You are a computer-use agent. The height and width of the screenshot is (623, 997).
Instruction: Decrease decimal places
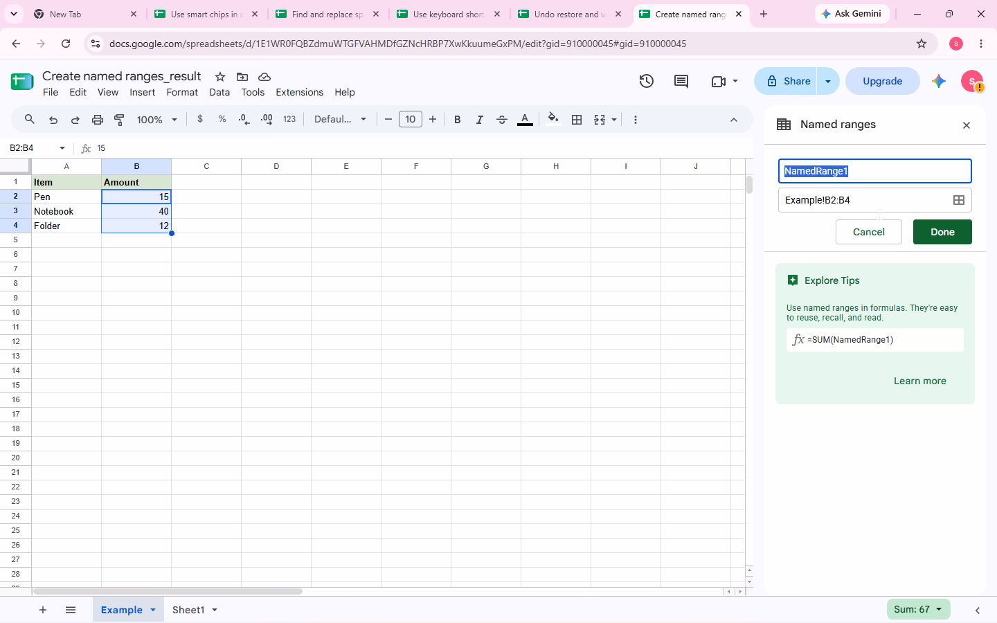[x=244, y=119]
